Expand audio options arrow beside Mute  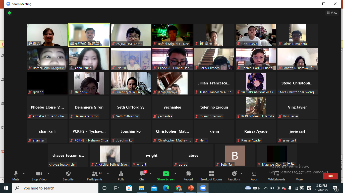point(24,174)
